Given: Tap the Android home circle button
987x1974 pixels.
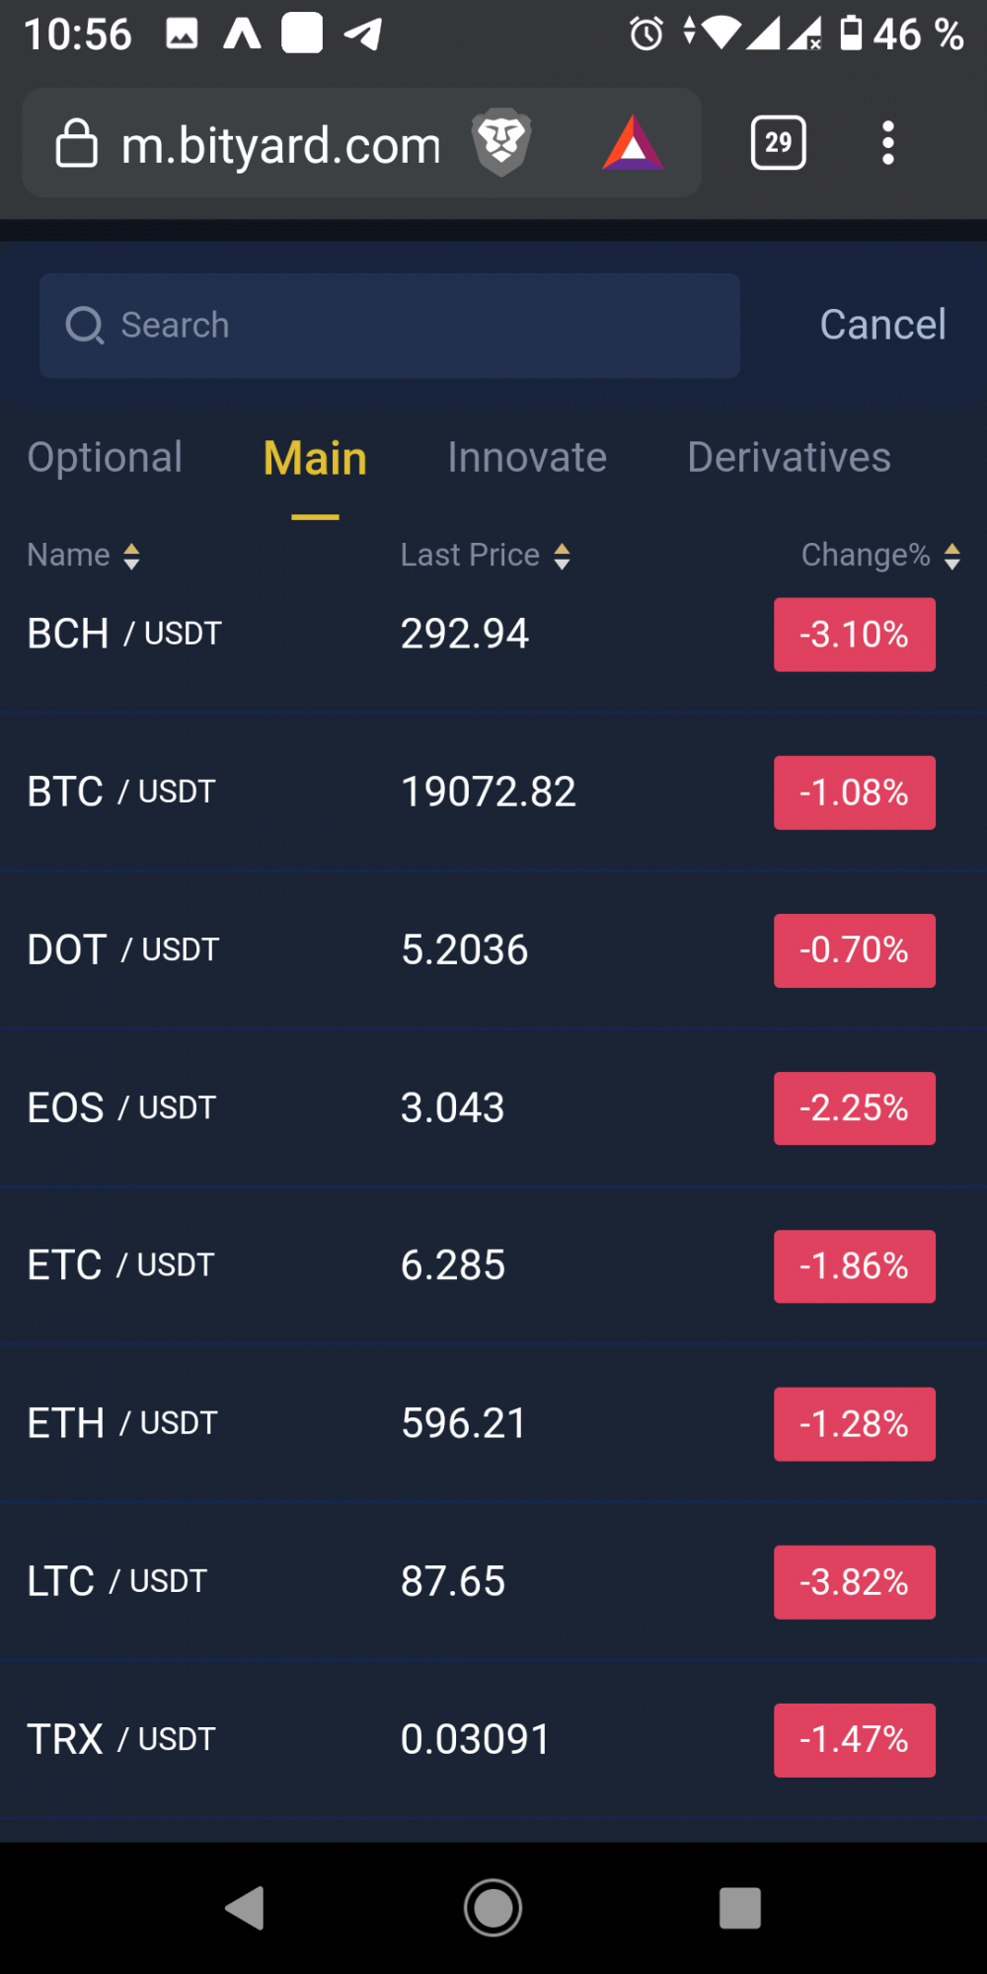Looking at the screenshot, I should click(493, 1907).
